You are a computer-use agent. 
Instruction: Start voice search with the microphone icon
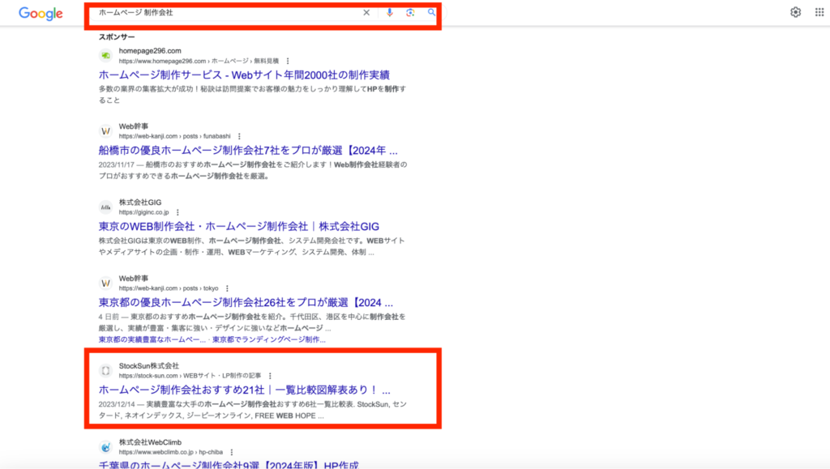pos(390,12)
